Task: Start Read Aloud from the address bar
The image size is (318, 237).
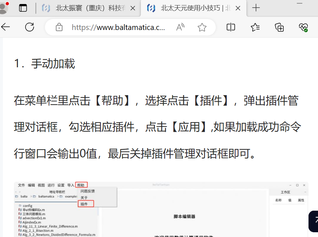Action: (x=180, y=27)
